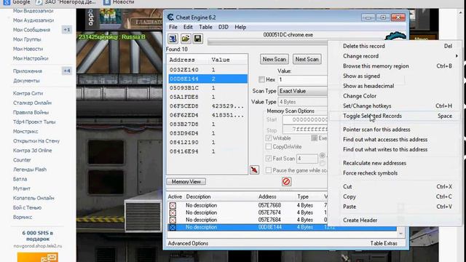Toggle the Writable checkbox

269,138
